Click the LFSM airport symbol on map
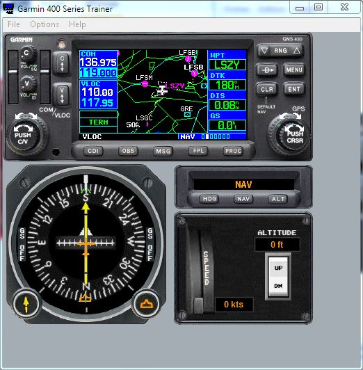 pos(145,83)
